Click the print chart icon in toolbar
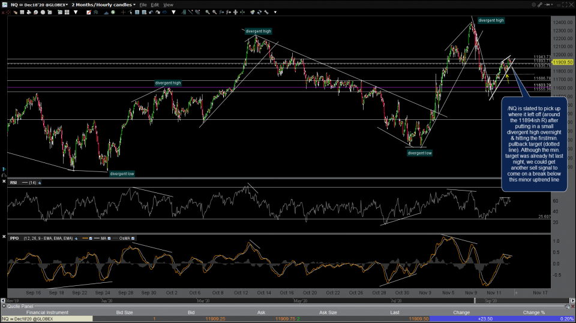576x323 pixels. pyautogui.click(x=29, y=12)
